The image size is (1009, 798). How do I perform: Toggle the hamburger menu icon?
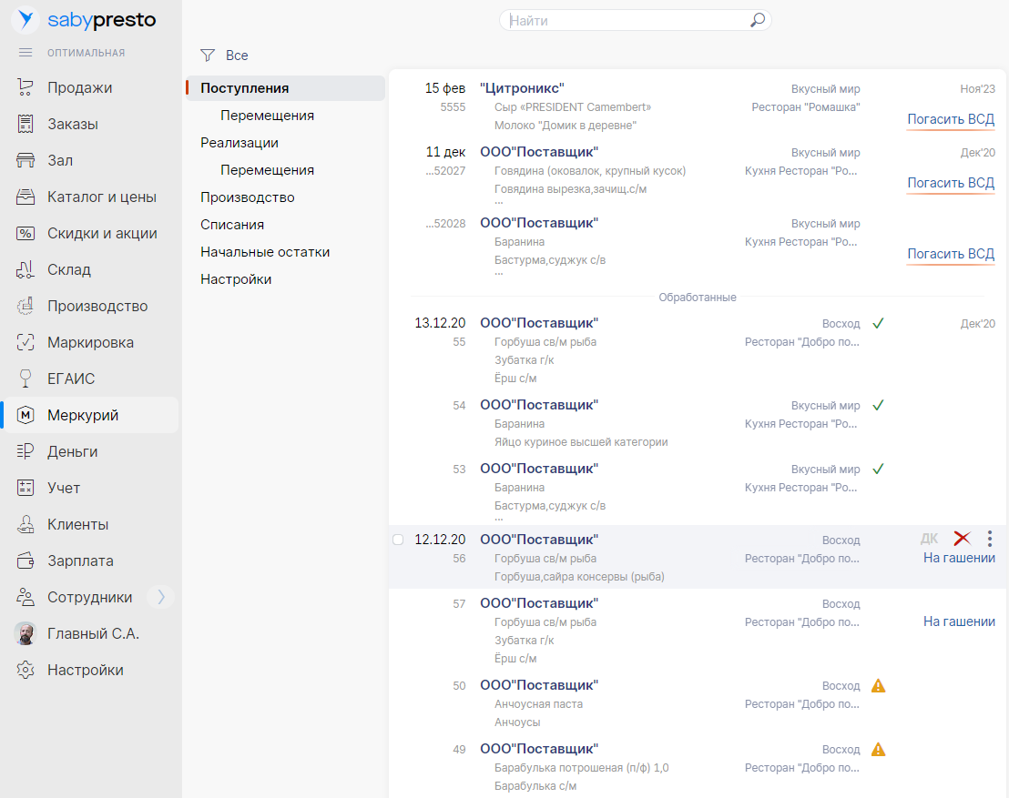[x=25, y=53]
